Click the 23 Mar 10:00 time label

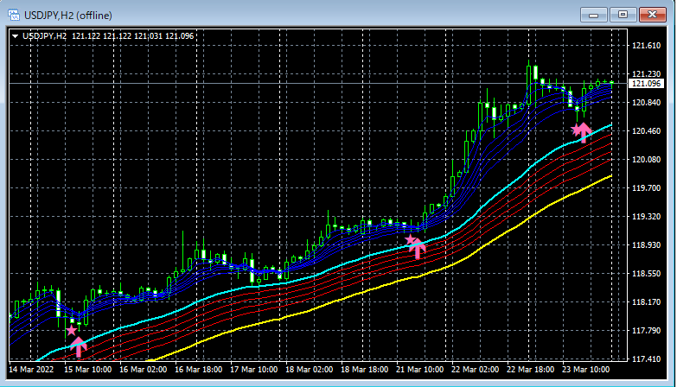click(x=585, y=370)
